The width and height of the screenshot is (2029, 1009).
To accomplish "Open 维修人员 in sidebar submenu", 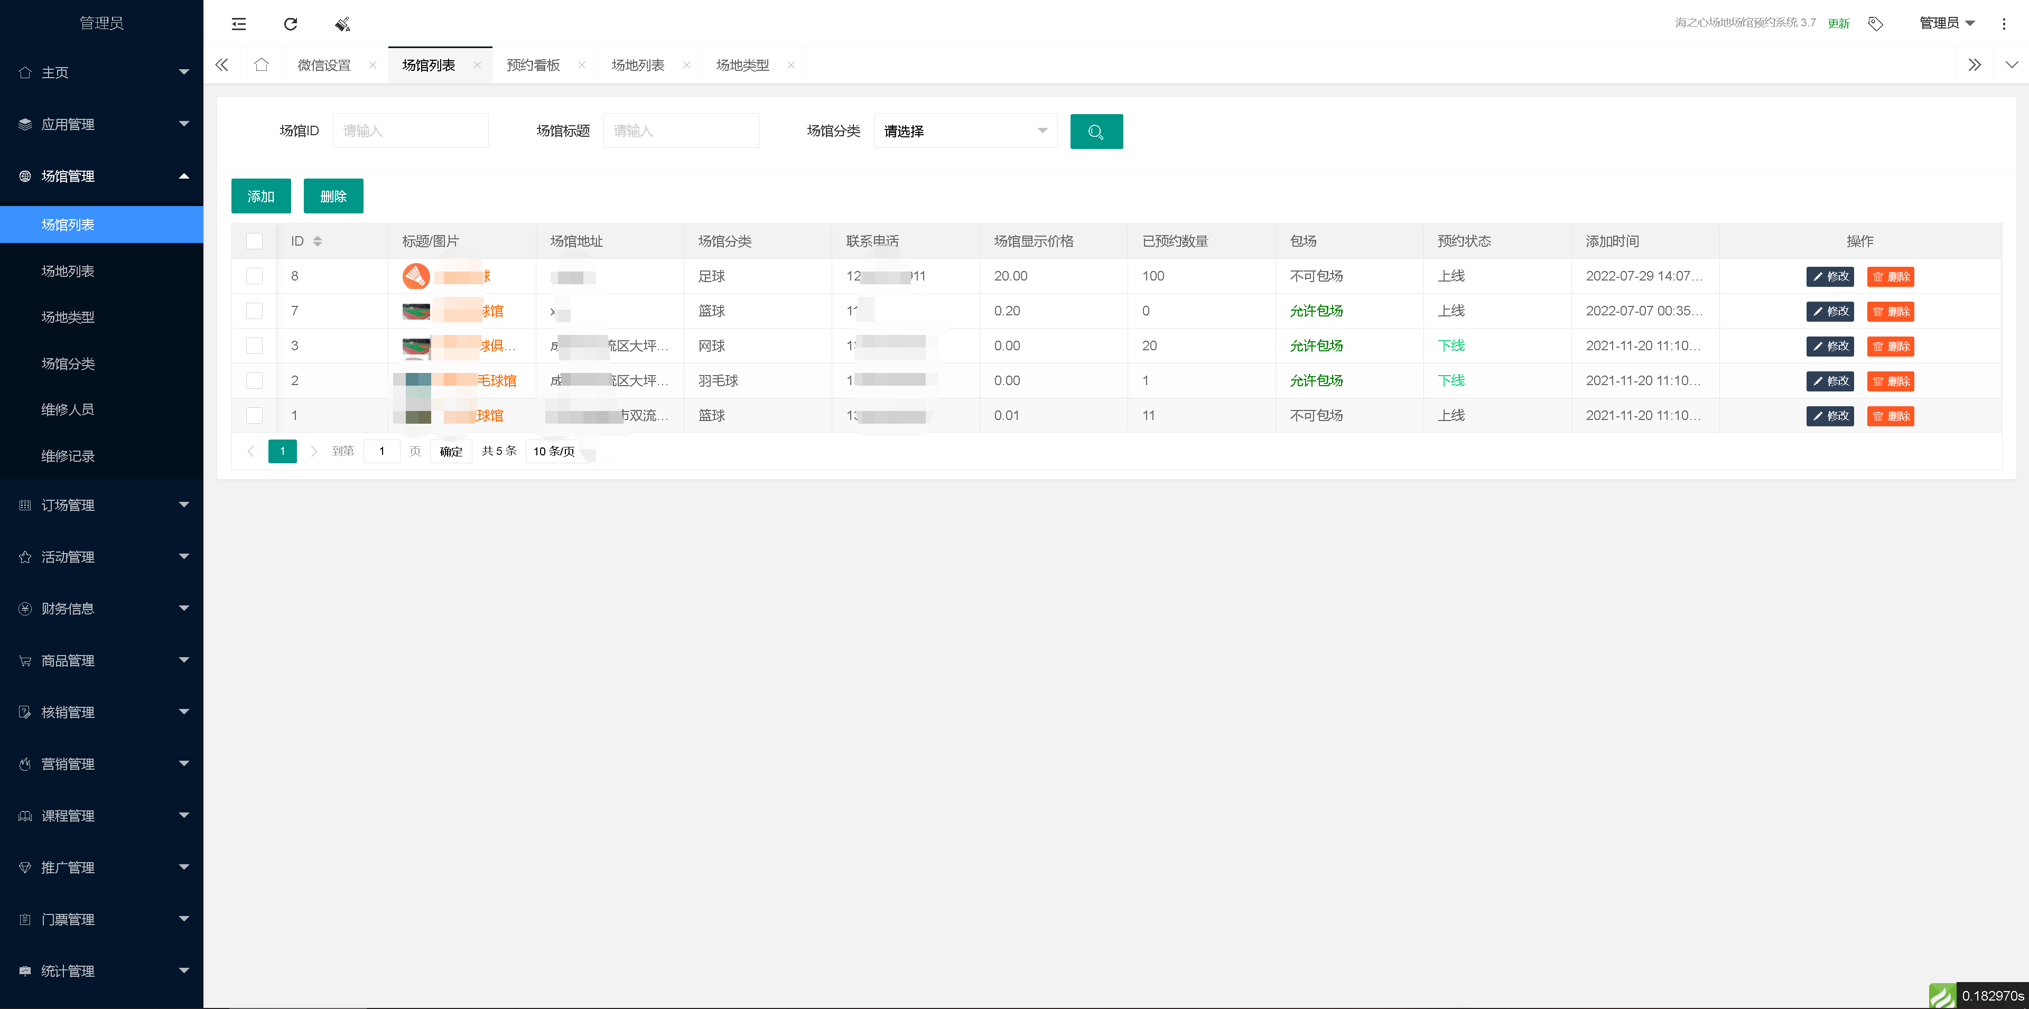I will pyautogui.click(x=101, y=409).
